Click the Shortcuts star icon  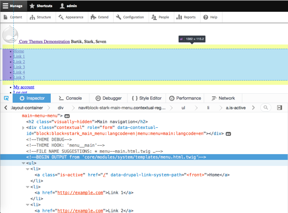[32, 6]
